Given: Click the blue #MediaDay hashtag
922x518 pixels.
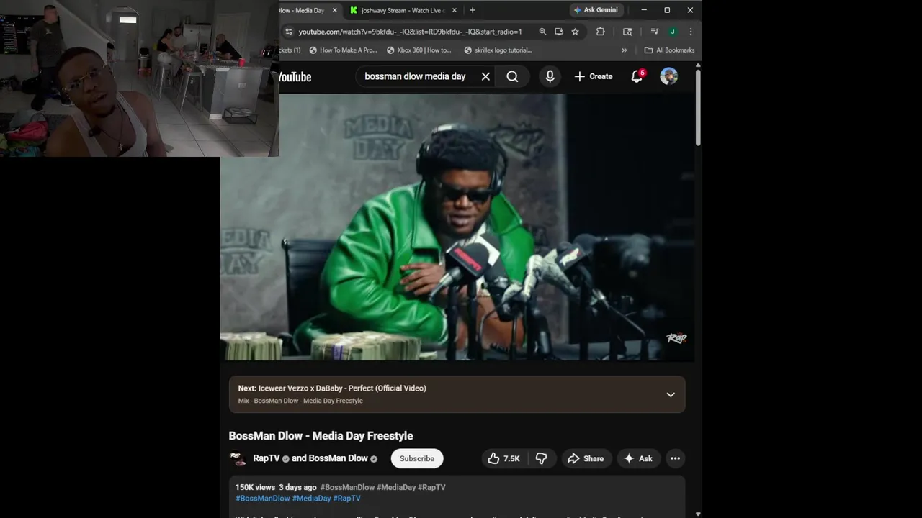Looking at the screenshot, I should pyautogui.click(x=312, y=498).
